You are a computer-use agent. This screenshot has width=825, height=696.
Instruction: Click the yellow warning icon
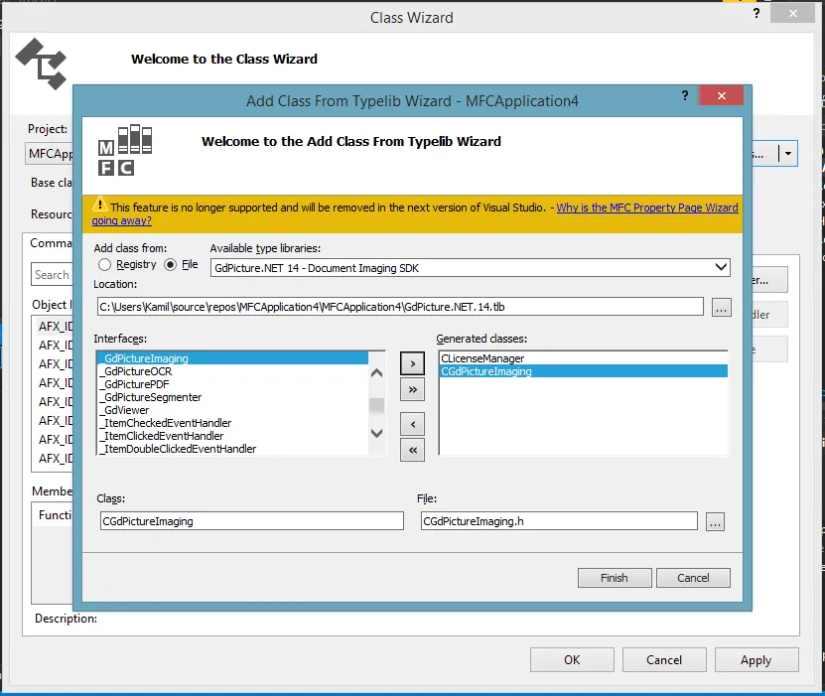pos(99,205)
